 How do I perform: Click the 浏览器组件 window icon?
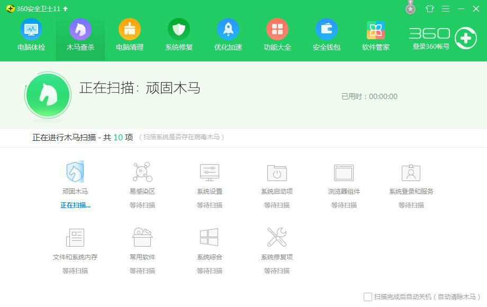(344, 173)
